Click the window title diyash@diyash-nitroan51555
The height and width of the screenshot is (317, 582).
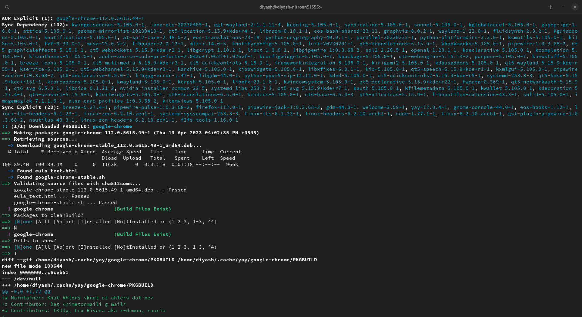click(291, 7)
